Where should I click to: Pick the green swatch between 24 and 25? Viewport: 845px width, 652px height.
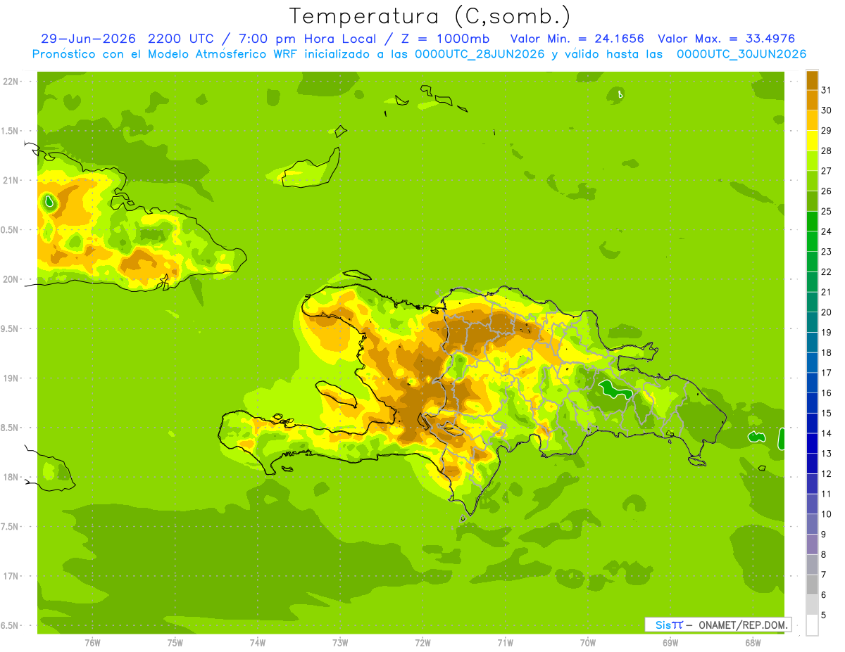point(812,222)
